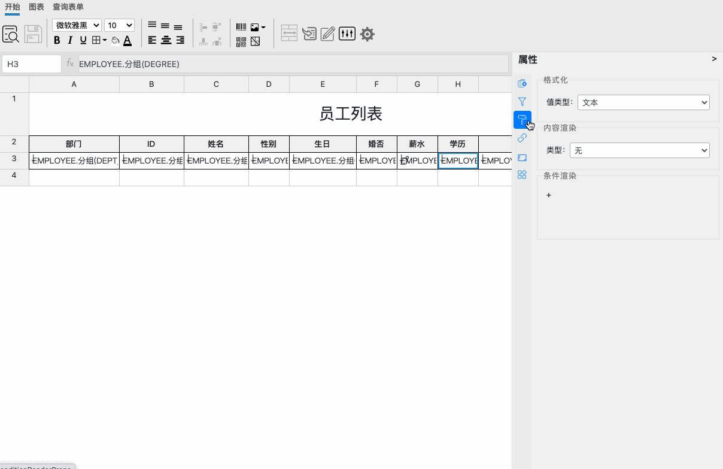
Task: Select column header H
Action: [x=458, y=84]
